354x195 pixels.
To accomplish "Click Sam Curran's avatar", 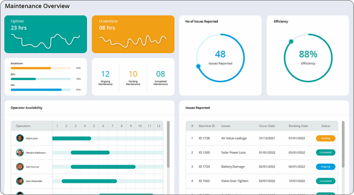I will pyautogui.click(x=20, y=166).
